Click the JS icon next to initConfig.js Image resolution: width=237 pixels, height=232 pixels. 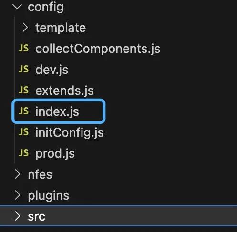coord(24,132)
